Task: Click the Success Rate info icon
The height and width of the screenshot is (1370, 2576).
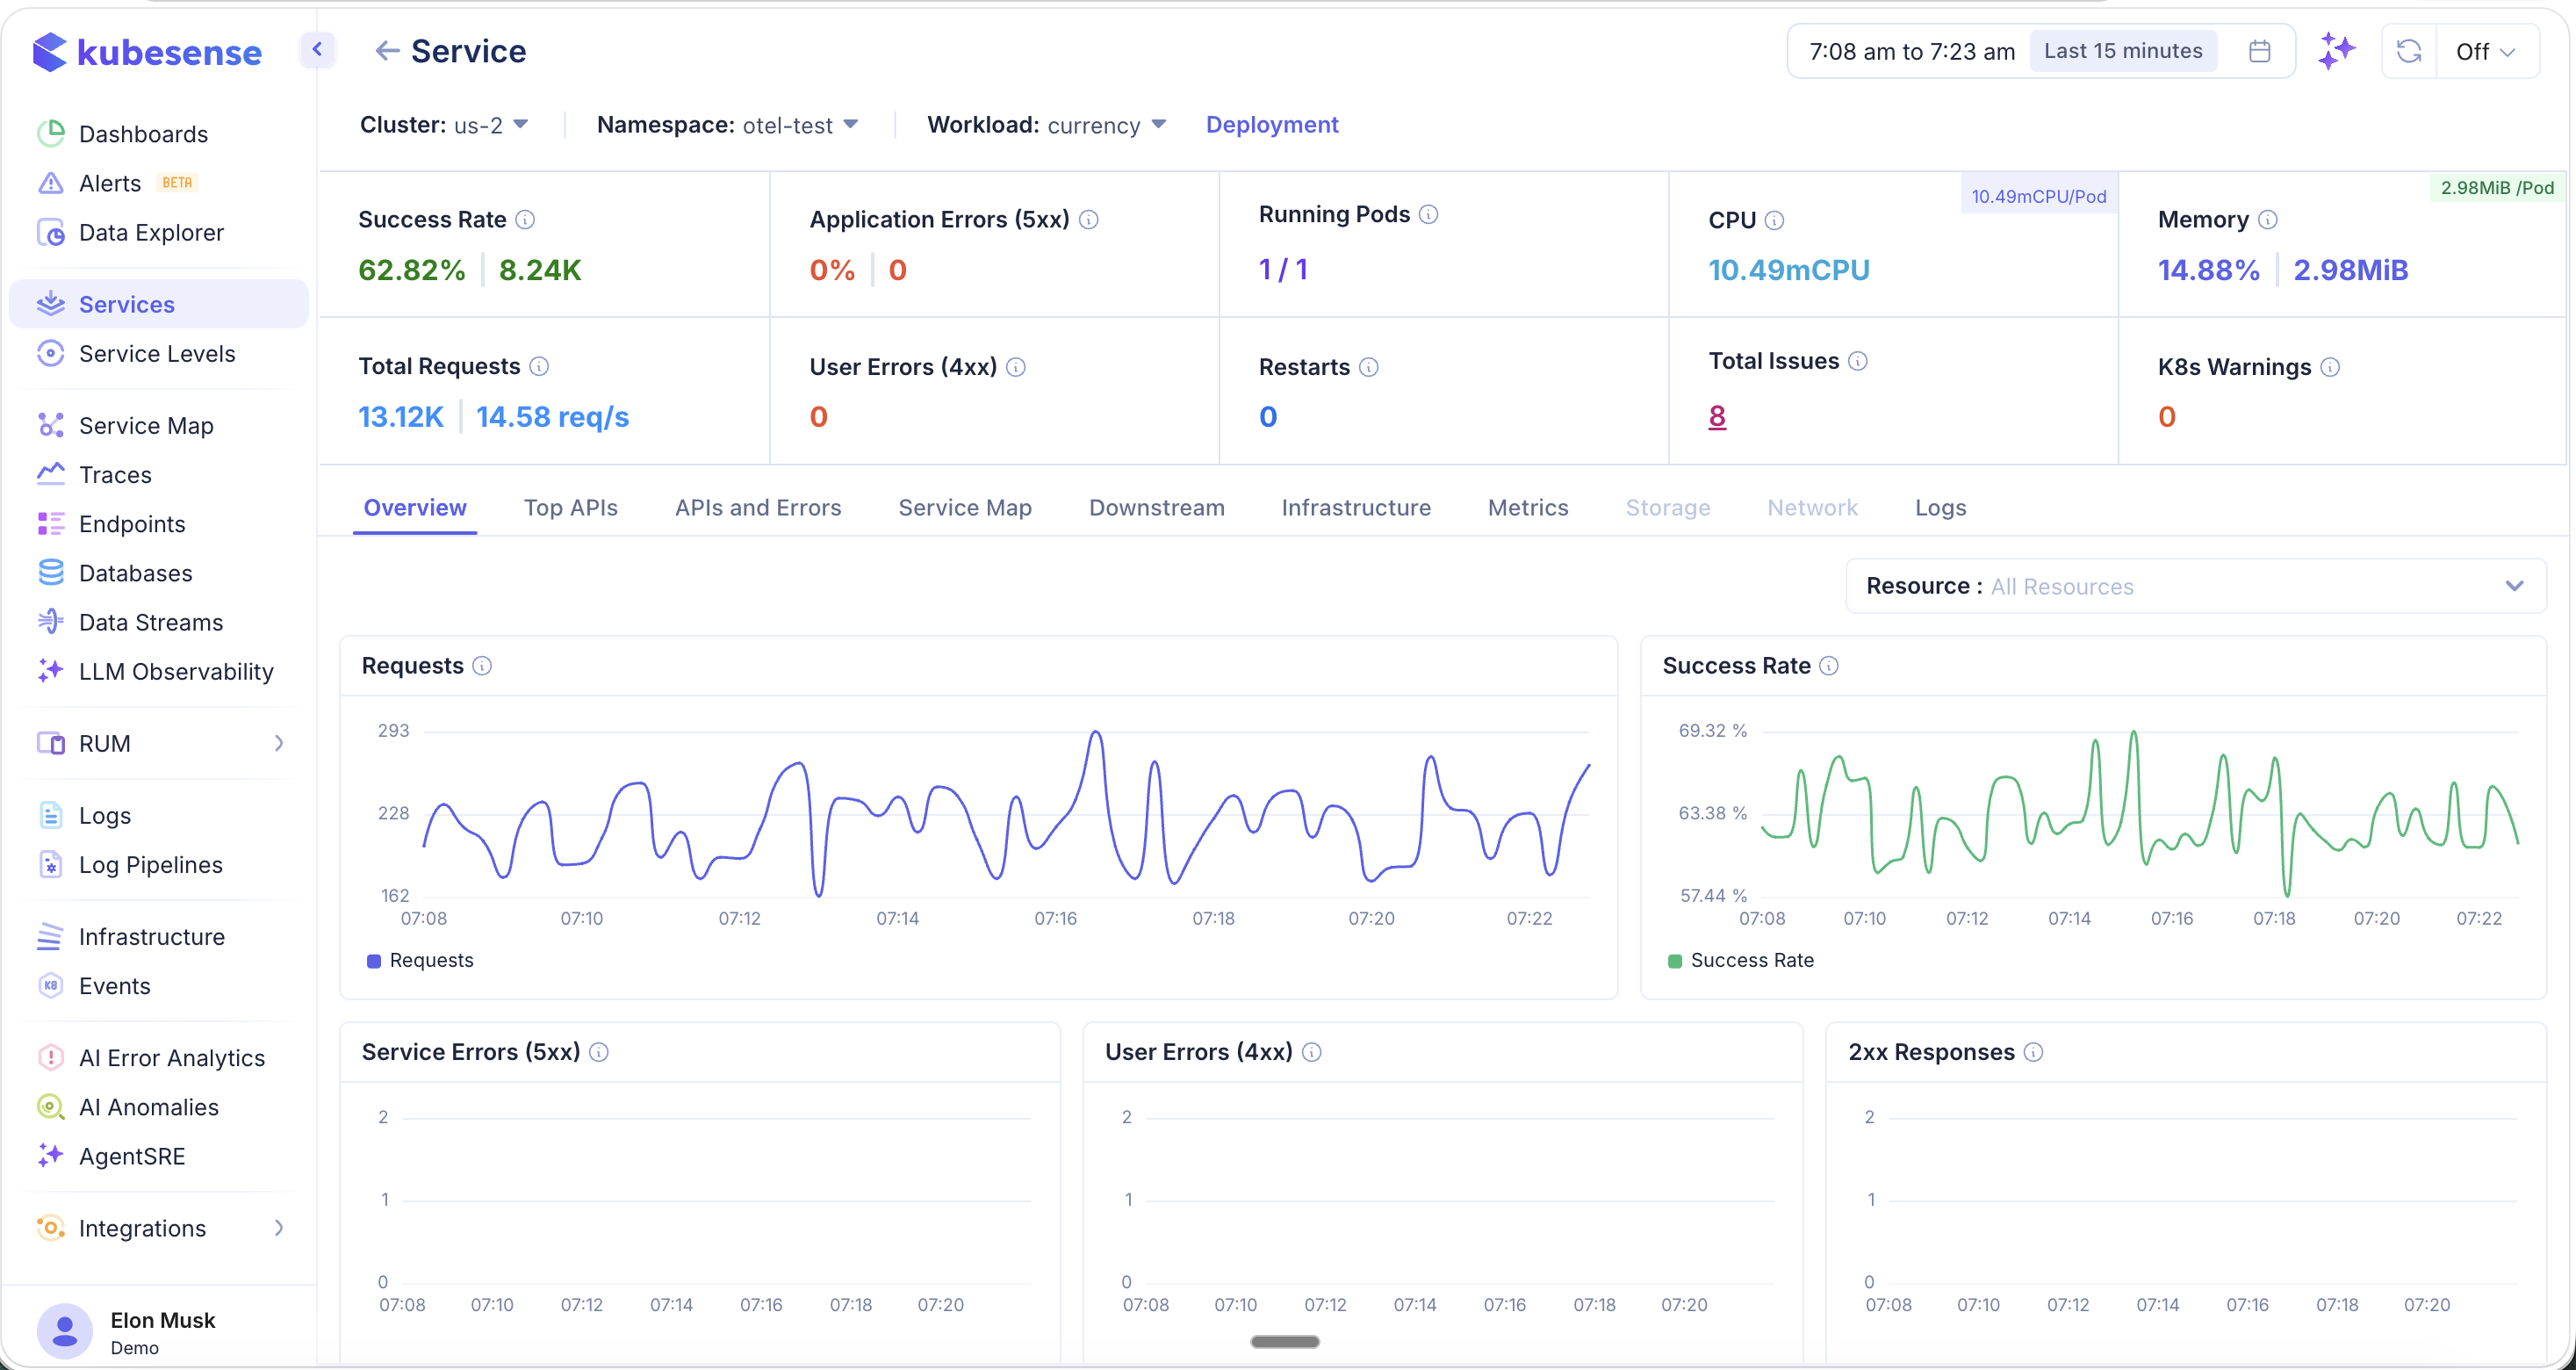Action: pos(525,219)
